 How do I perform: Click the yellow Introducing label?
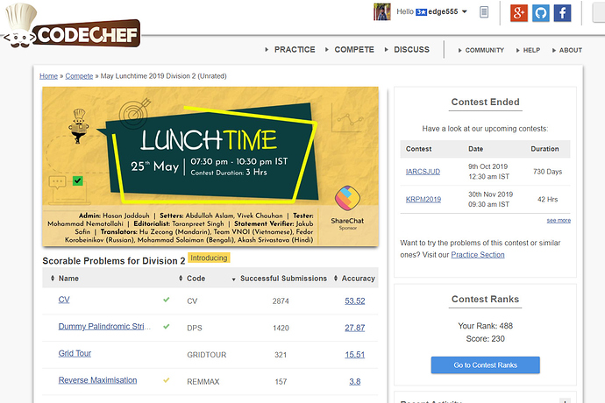[x=209, y=258]
